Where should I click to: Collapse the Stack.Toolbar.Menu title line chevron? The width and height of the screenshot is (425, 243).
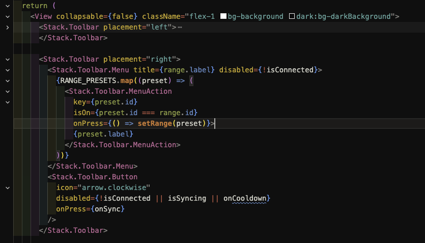[8, 70]
